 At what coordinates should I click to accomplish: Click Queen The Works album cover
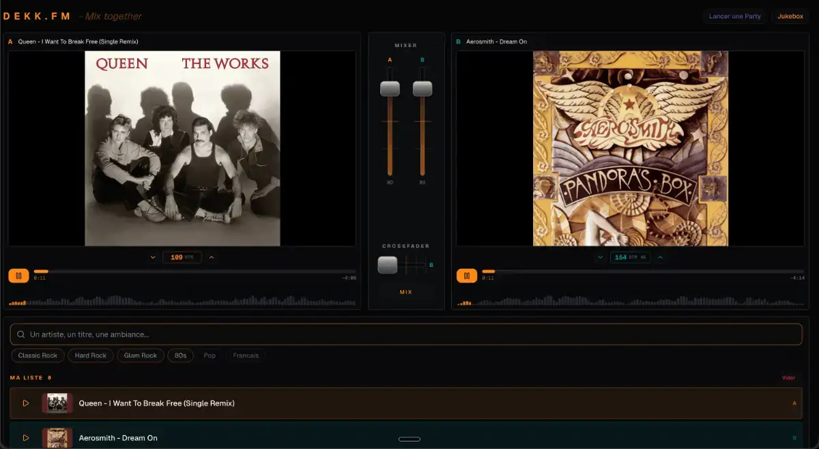tap(182, 148)
